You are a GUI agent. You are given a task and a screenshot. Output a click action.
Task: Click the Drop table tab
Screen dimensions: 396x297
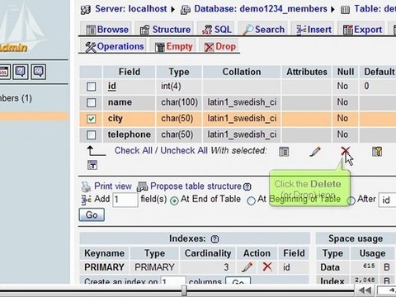219,46
